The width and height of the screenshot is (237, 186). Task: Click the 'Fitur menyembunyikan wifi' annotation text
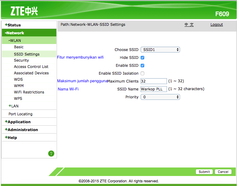click(80, 57)
